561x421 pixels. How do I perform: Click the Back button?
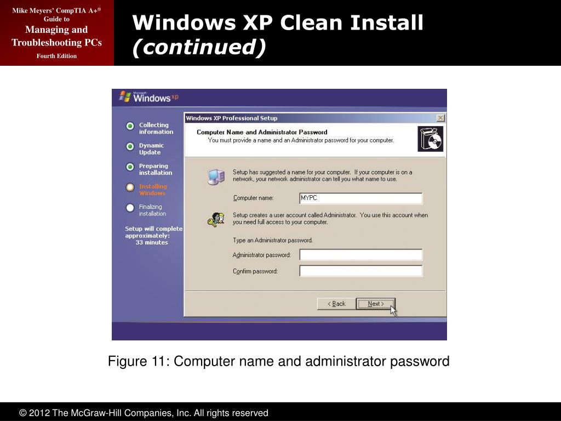tap(336, 304)
